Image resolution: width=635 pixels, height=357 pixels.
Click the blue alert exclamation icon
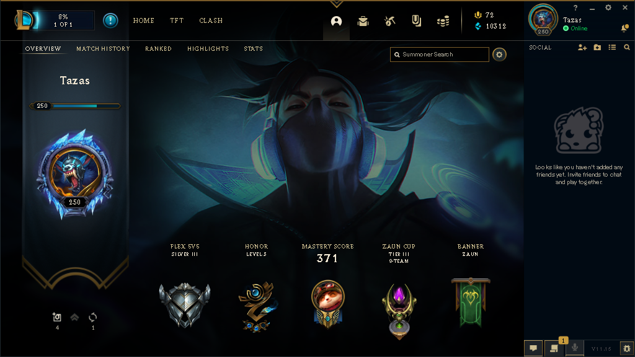(x=110, y=20)
